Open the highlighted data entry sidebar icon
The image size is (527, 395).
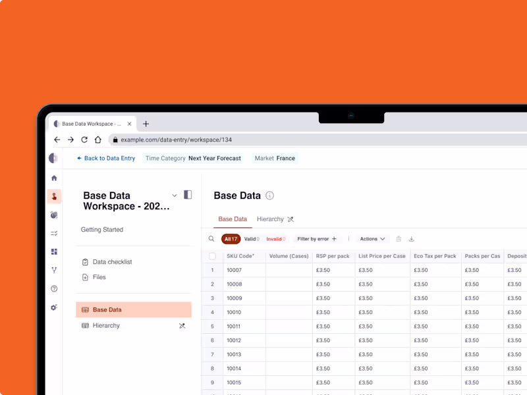[54, 196]
